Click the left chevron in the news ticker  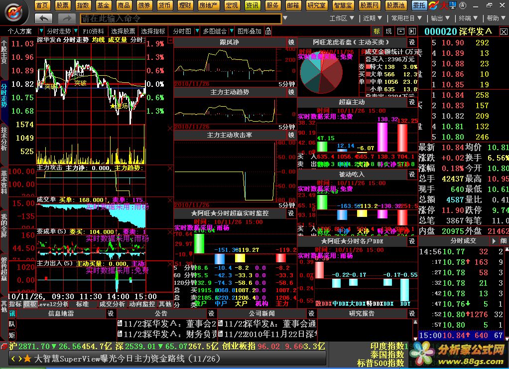pos(13,359)
